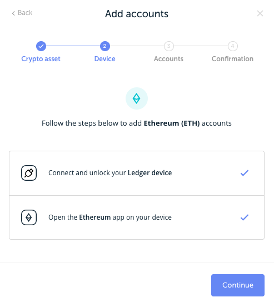Select step 2 Device circle
The image size is (274, 307).
coord(105,46)
